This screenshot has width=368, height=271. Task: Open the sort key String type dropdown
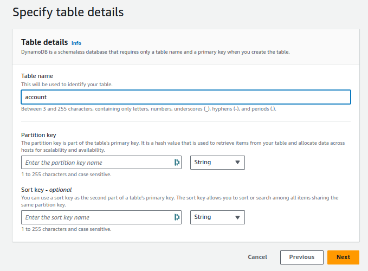click(217, 217)
